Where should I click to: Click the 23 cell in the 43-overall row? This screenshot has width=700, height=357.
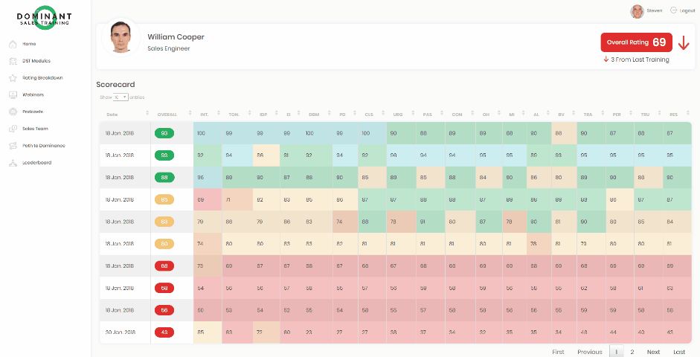(x=318, y=332)
